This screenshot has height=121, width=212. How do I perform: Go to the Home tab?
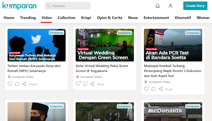(x=9, y=18)
